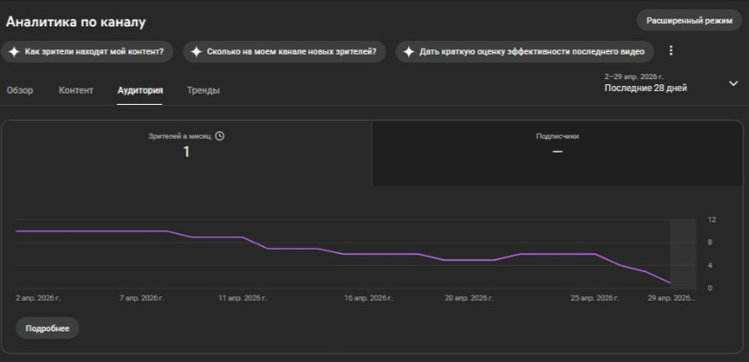The width and height of the screenshot is (749, 362).
Task: Select the Зрителей в месяц metric card
Action: point(187,152)
